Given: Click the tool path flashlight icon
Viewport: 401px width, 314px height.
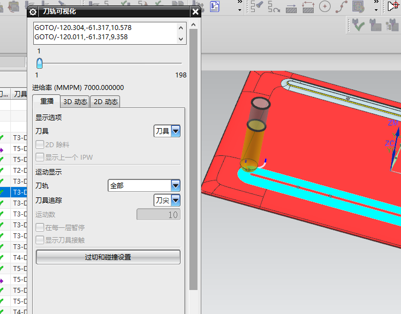Looking at the screenshot, I should pyautogui.click(x=257, y=7).
